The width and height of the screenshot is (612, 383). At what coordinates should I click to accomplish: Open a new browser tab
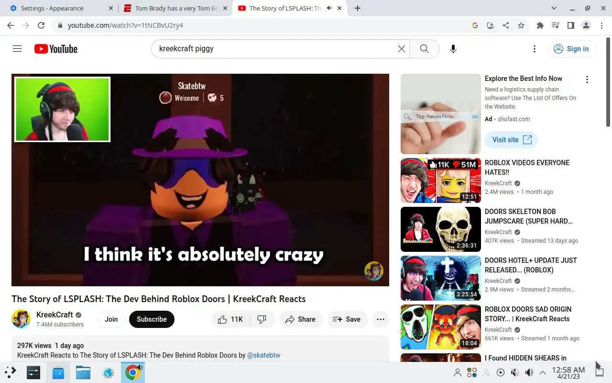(358, 8)
